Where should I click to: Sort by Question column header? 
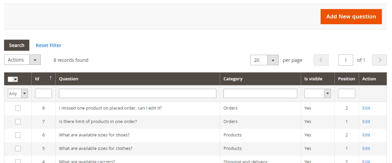[x=69, y=79]
